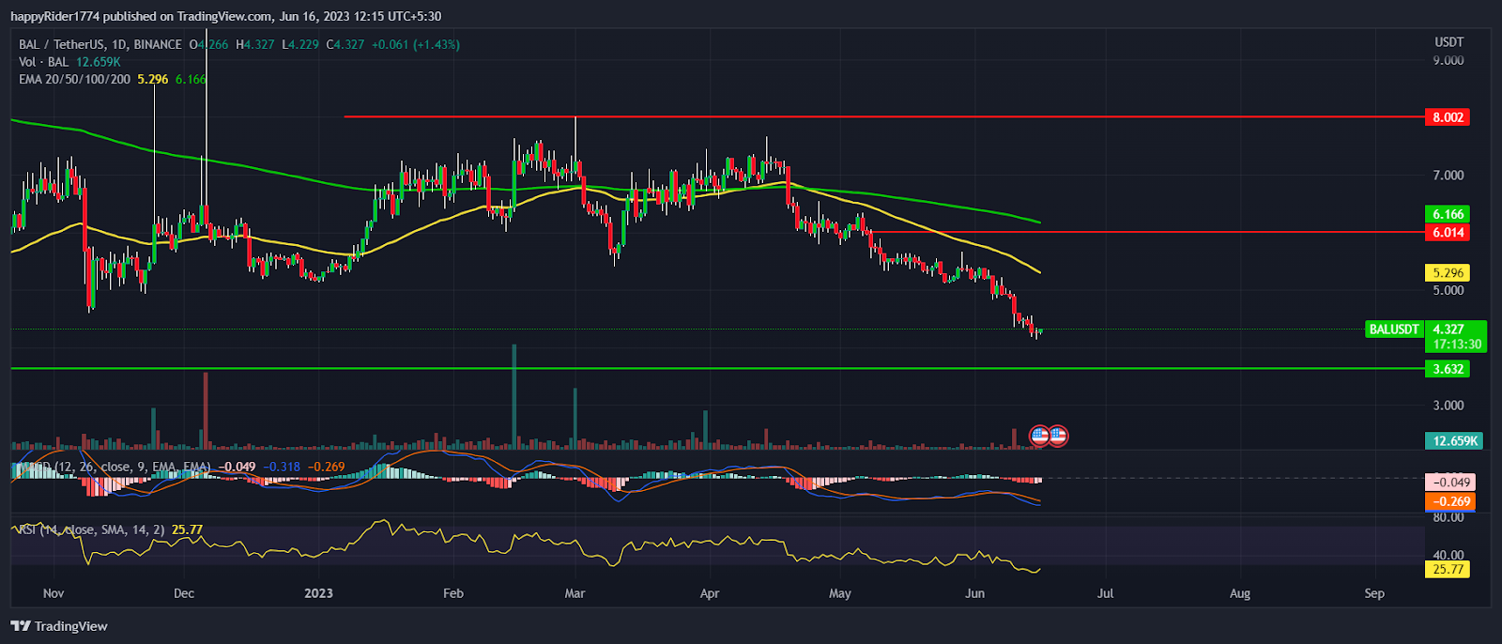Click the Nov label on the time axis
Viewport: 1502px width, 644px height.
coord(54,593)
